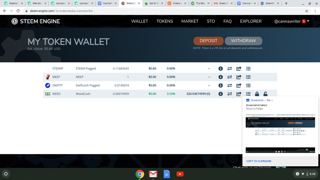The height and width of the screenshot is (180, 320).
Task: Collapse the Screenshot notification chevron
Action: pyautogui.click(x=272, y=100)
